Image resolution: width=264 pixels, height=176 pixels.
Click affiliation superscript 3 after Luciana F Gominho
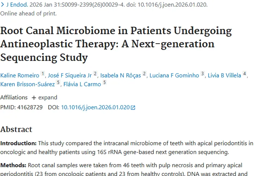click(x=202, y=74)
